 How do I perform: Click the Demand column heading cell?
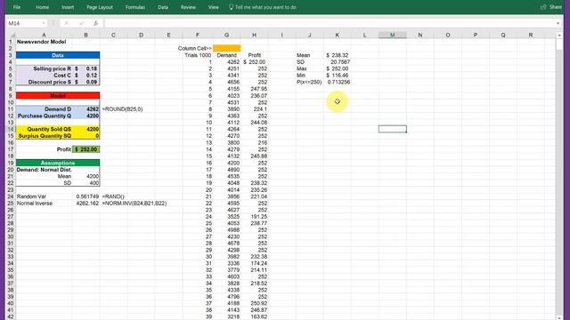[x=227, y=55]
